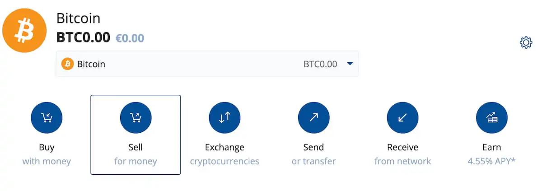This screenshot has height=191, width=542.
Task: Open settings with the gear icon
Action: [526, 43]
